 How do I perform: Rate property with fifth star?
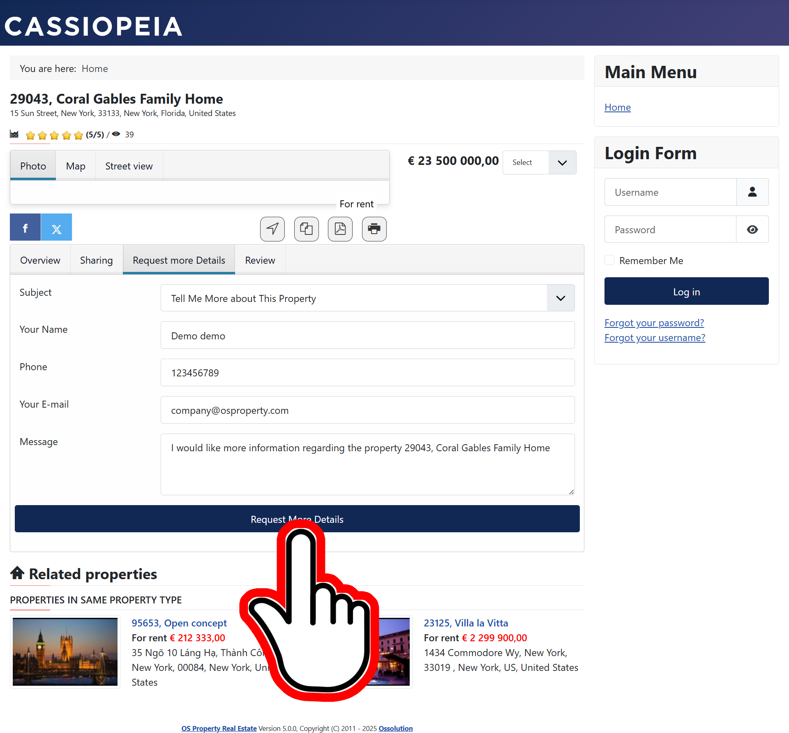[78, 135]
